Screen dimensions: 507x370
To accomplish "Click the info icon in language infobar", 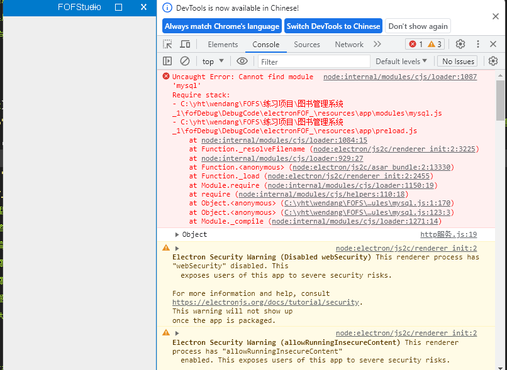I will (x=167, y=8).
